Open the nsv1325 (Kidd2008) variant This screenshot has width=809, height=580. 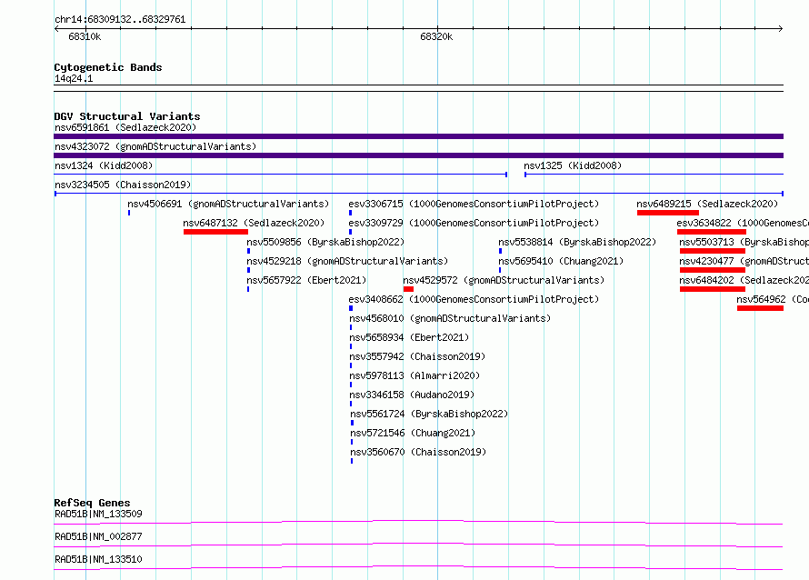(573, 165)
